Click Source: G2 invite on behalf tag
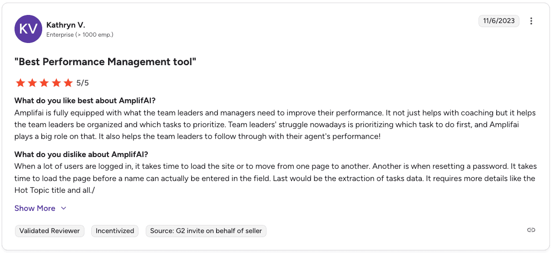Screen dimensions: 553x253 pos(206,231)
